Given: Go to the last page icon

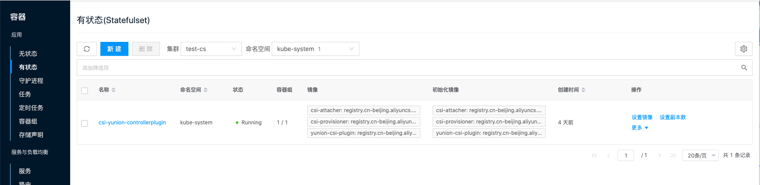Looking at the screenshot, I should pos(673,155).
